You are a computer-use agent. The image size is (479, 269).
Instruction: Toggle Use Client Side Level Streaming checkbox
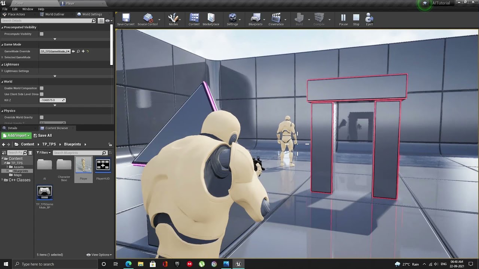pyautogui.click(x=42, y=94)
